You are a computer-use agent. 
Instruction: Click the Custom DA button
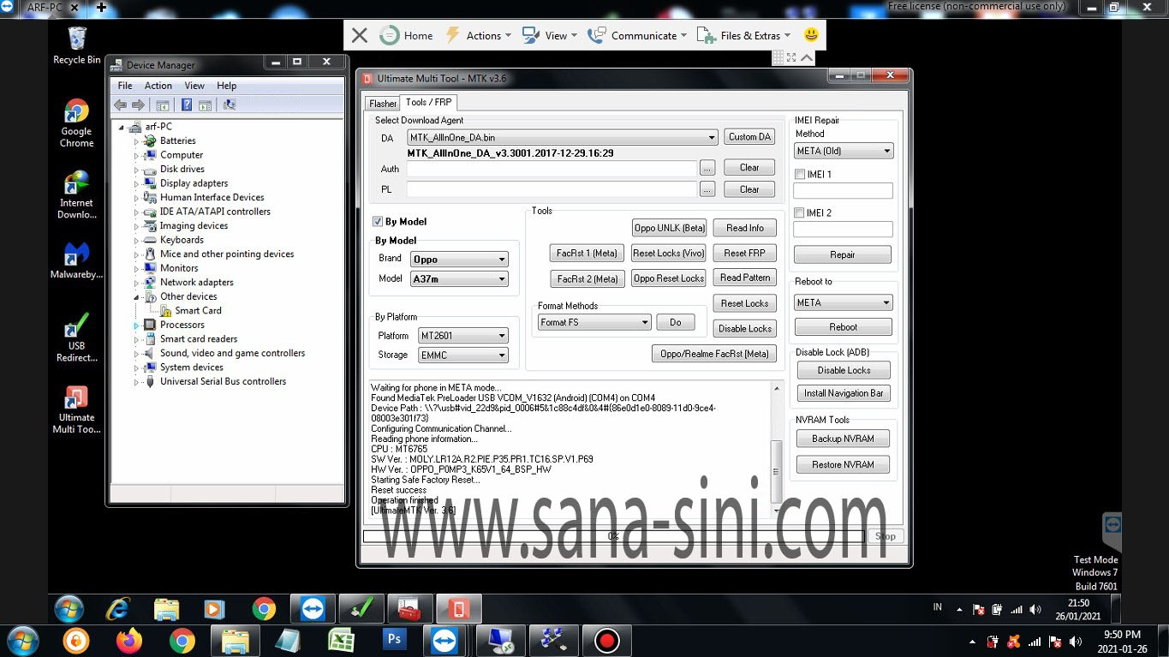tap(749, 137)
